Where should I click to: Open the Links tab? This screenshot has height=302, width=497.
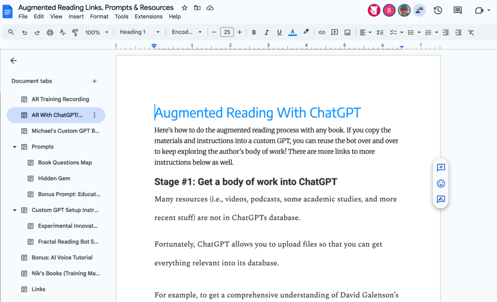click(x=56, y=289)
